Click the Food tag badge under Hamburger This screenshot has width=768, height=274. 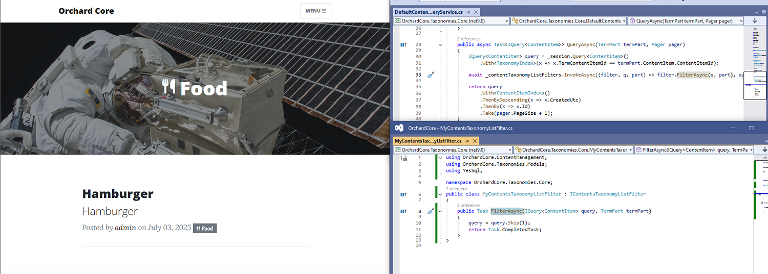[x=205, y=228]
